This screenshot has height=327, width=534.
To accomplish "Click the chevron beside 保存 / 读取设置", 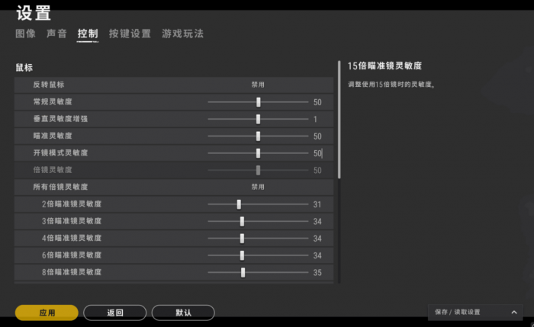I will [514, 312].
